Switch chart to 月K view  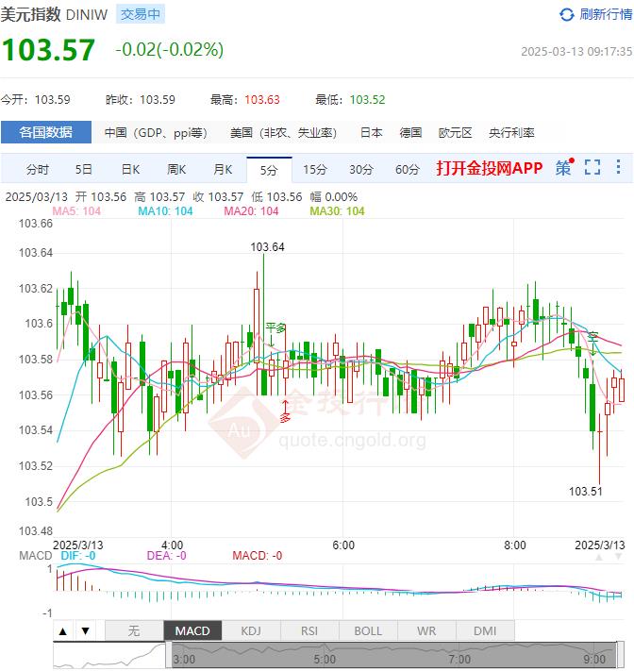223,170
